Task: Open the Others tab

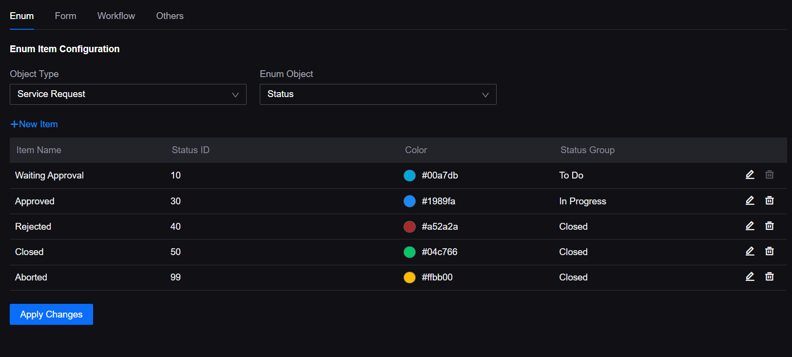Action: 170,16
